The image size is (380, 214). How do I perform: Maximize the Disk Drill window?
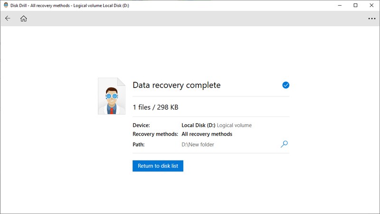355,5
